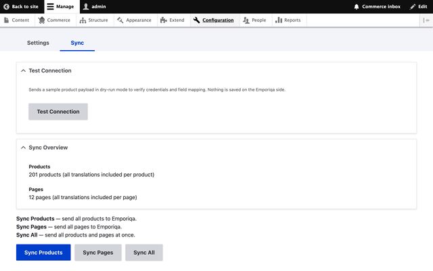The image size is (433, 271).
Task: Open the People menu item
Action: pos(259,20)
